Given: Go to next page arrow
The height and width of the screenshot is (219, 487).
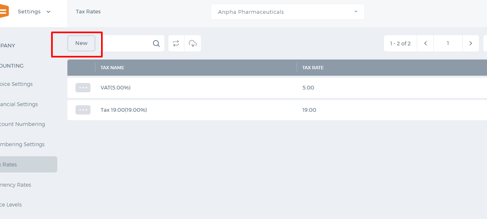Looking at the screenshot, I should coord(471,43).
